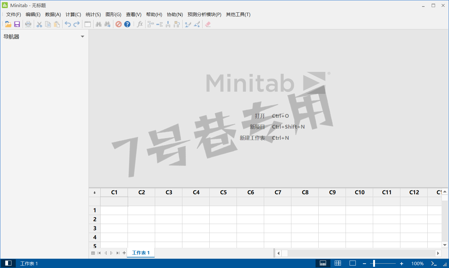
Task: Select the C5 column header
Action: coord(223,192)
